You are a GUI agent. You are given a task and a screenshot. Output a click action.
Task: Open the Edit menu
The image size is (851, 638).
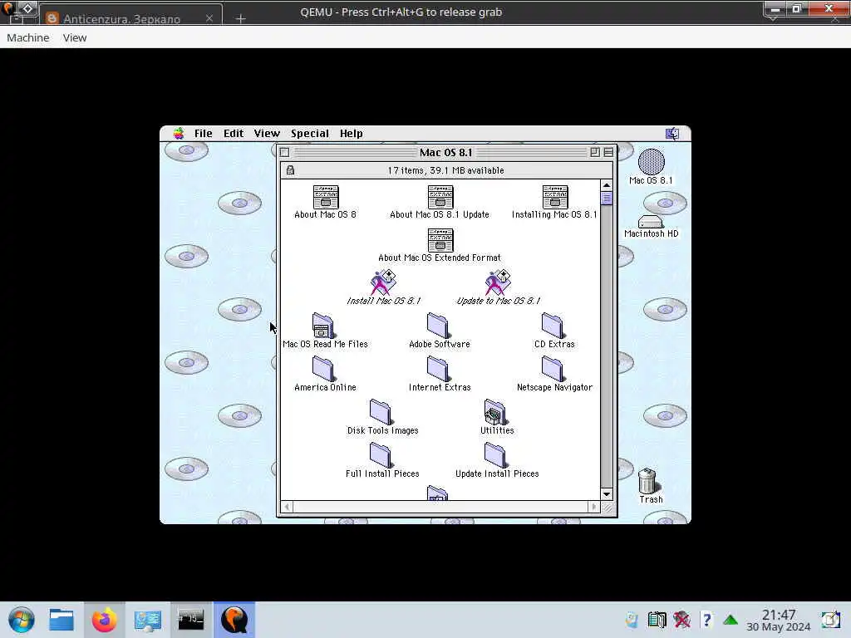pyautogui.click(x=234, y=134)
